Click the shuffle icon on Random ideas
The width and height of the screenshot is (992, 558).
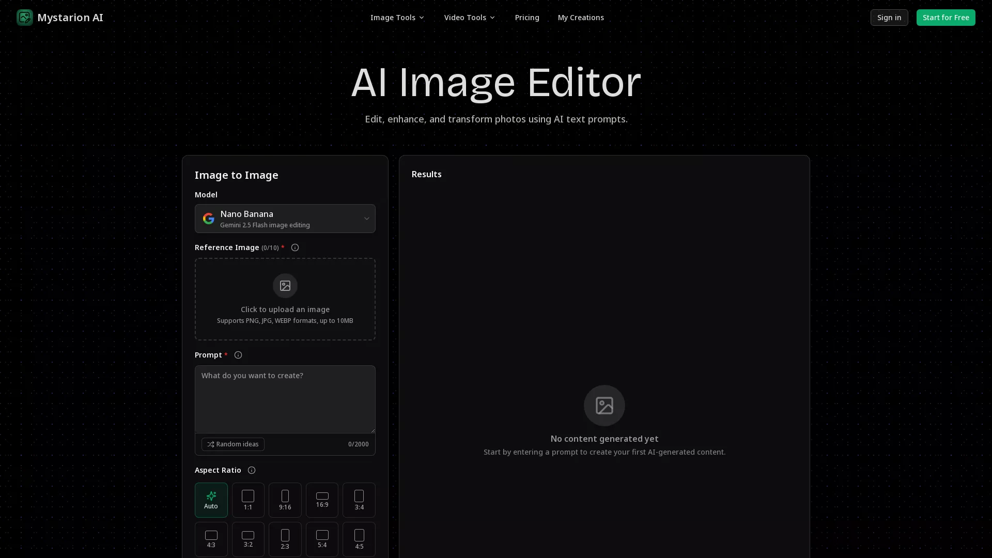click(x=210, y=444)
